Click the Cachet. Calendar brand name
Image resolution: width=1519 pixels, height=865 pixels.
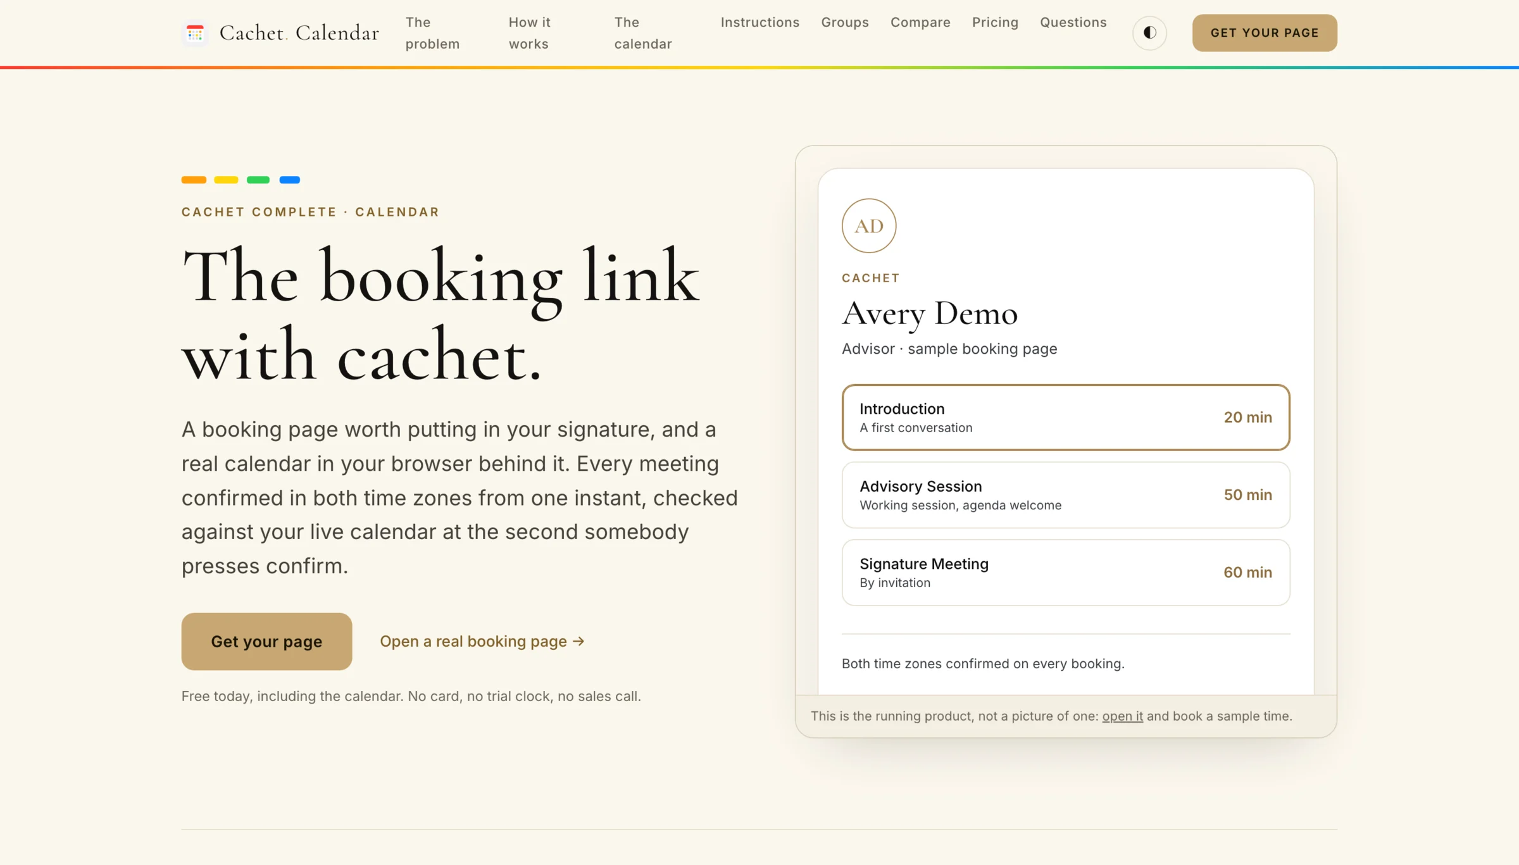pyautogui.click(x=299, y=33)
